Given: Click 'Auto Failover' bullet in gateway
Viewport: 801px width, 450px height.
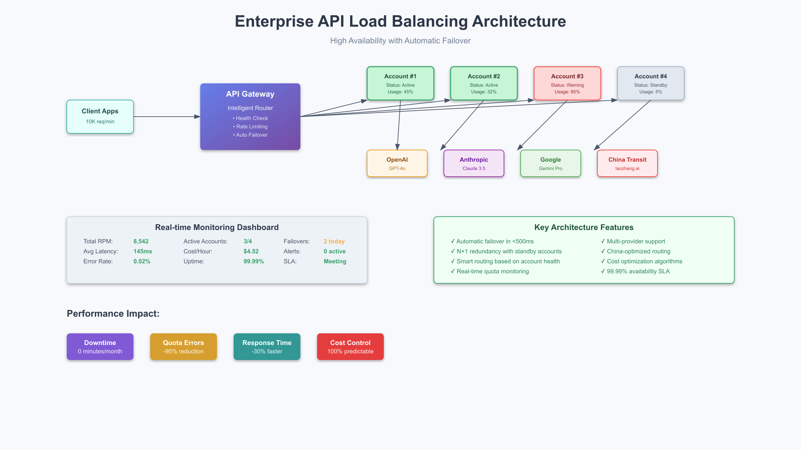Looking at the screenshot, I should coord(250,135).
